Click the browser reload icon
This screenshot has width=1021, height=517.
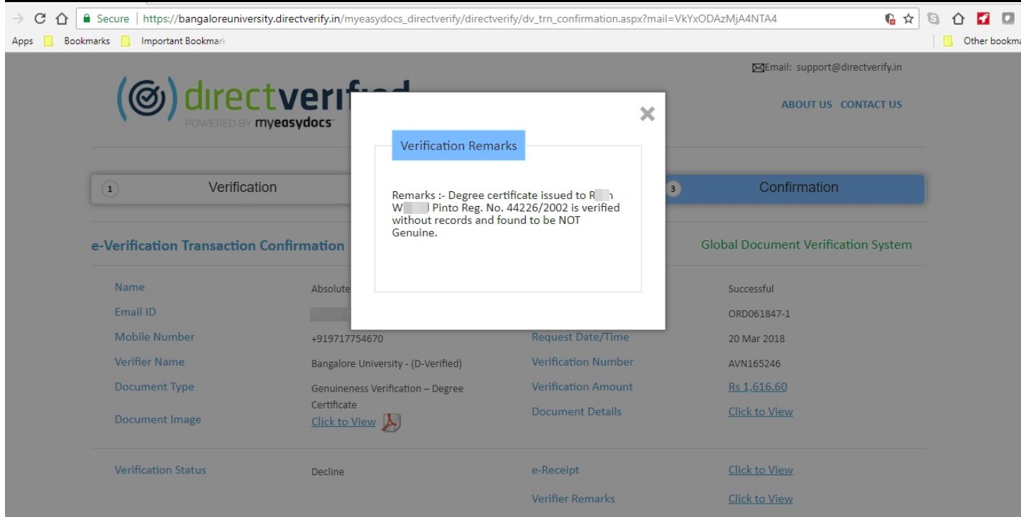pos(40,18)
